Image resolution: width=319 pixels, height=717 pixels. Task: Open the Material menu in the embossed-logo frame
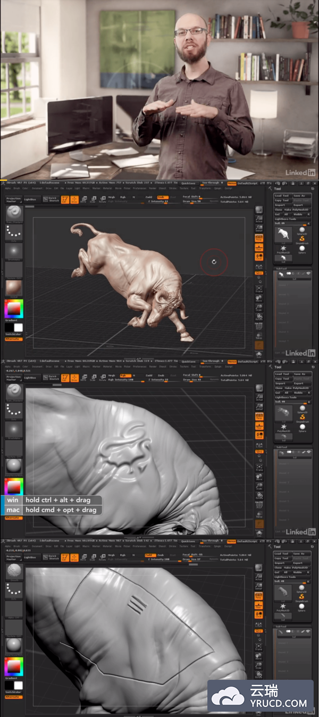[x=107, y=367]
